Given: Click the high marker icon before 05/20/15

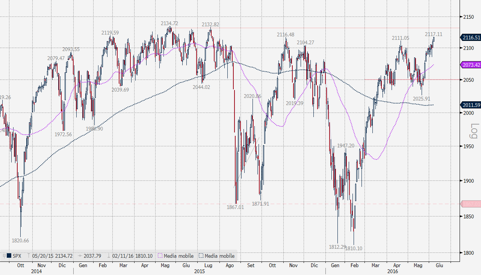Looking at the screenshot, I should pos(29,256).
